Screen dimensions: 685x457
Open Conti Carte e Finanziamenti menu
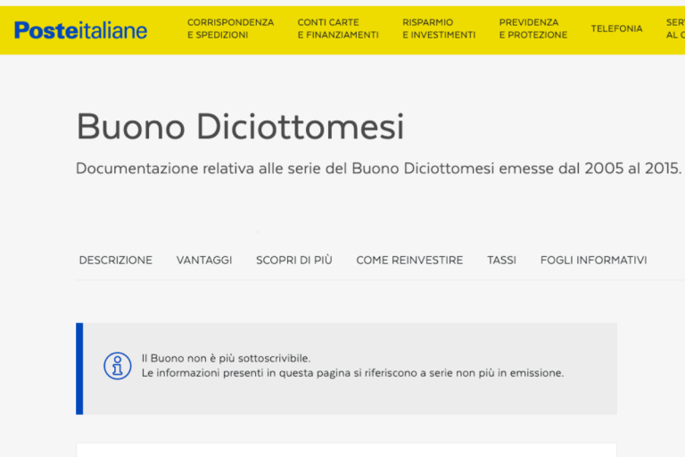(338, 29)
